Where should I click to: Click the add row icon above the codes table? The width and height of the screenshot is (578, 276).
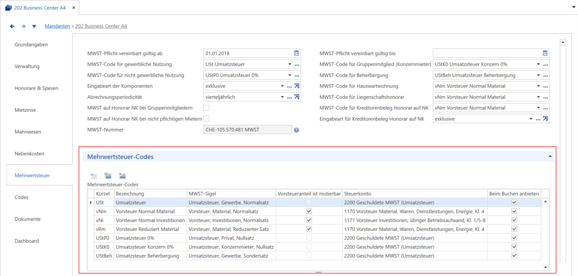point(108,176)
